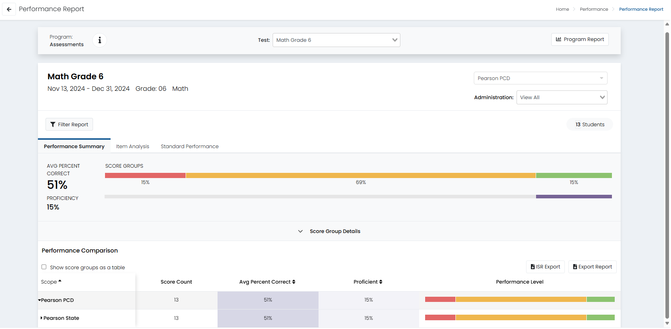Click the back arrow button

click(x=9, y=9)
